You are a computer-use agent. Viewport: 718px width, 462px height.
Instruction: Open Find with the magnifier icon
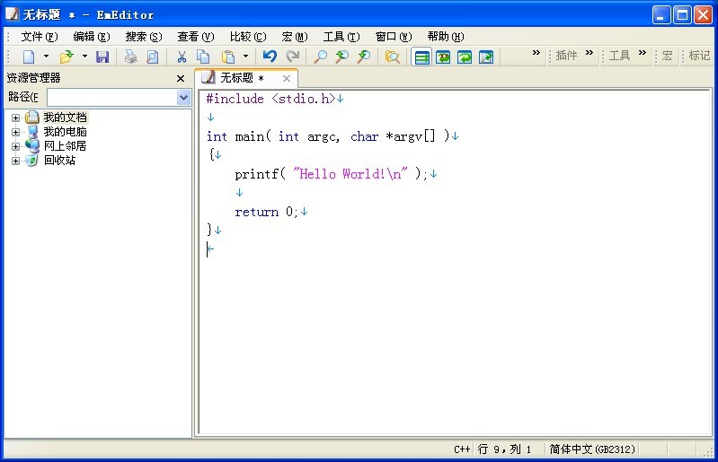pyautogui.click(x=320, y=57)
